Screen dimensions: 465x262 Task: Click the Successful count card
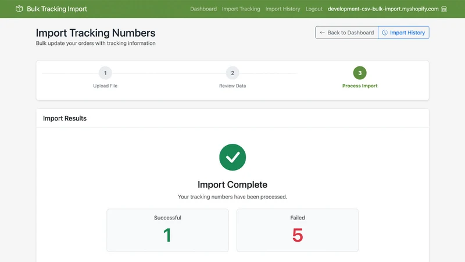(167, 230)
